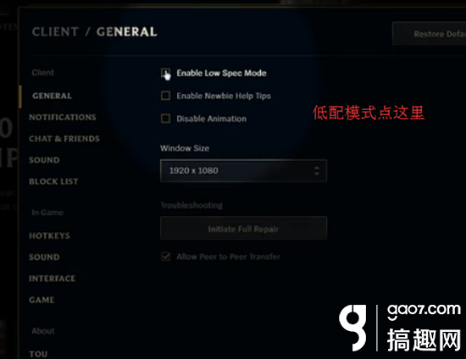The height and width of the screenshot is (359, 466).
Task: Open the Block List section
Action: pos(53,181)
